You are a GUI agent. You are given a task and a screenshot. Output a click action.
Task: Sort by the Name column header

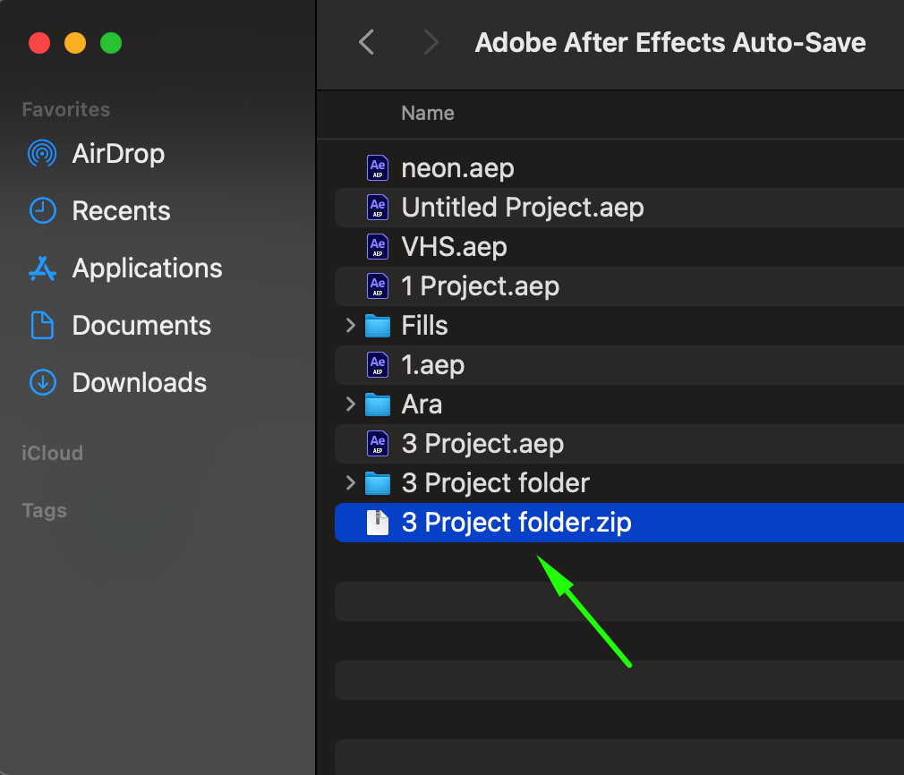428,114
